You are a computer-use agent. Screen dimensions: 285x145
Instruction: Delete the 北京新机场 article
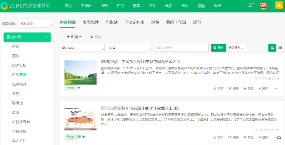(263, 137)
